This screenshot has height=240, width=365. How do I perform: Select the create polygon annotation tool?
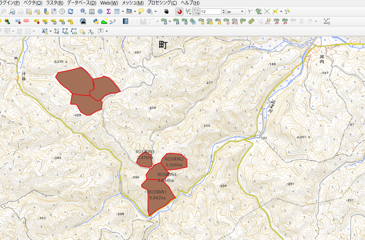(65, 31)
